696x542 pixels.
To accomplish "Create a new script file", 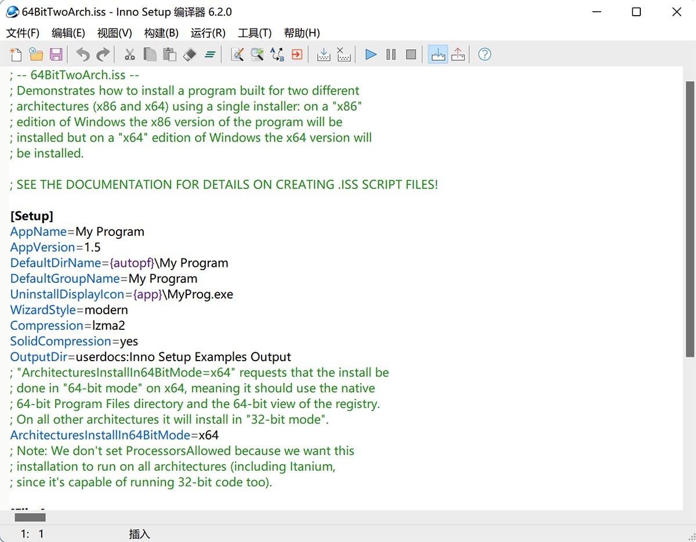I will [16, 54].
